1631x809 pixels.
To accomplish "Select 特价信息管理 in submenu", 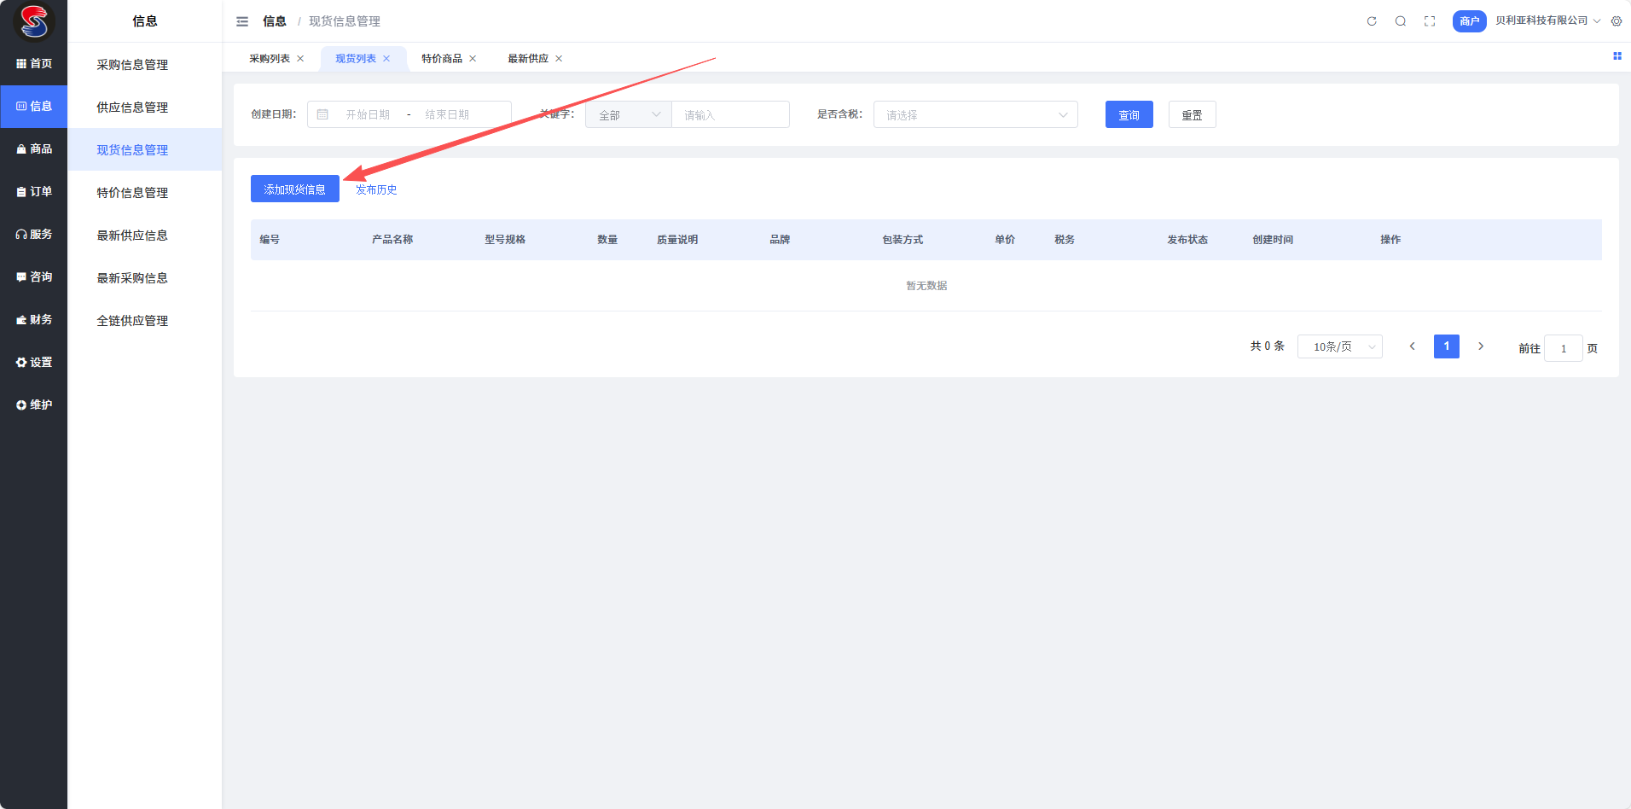I will tap(132, 193).
